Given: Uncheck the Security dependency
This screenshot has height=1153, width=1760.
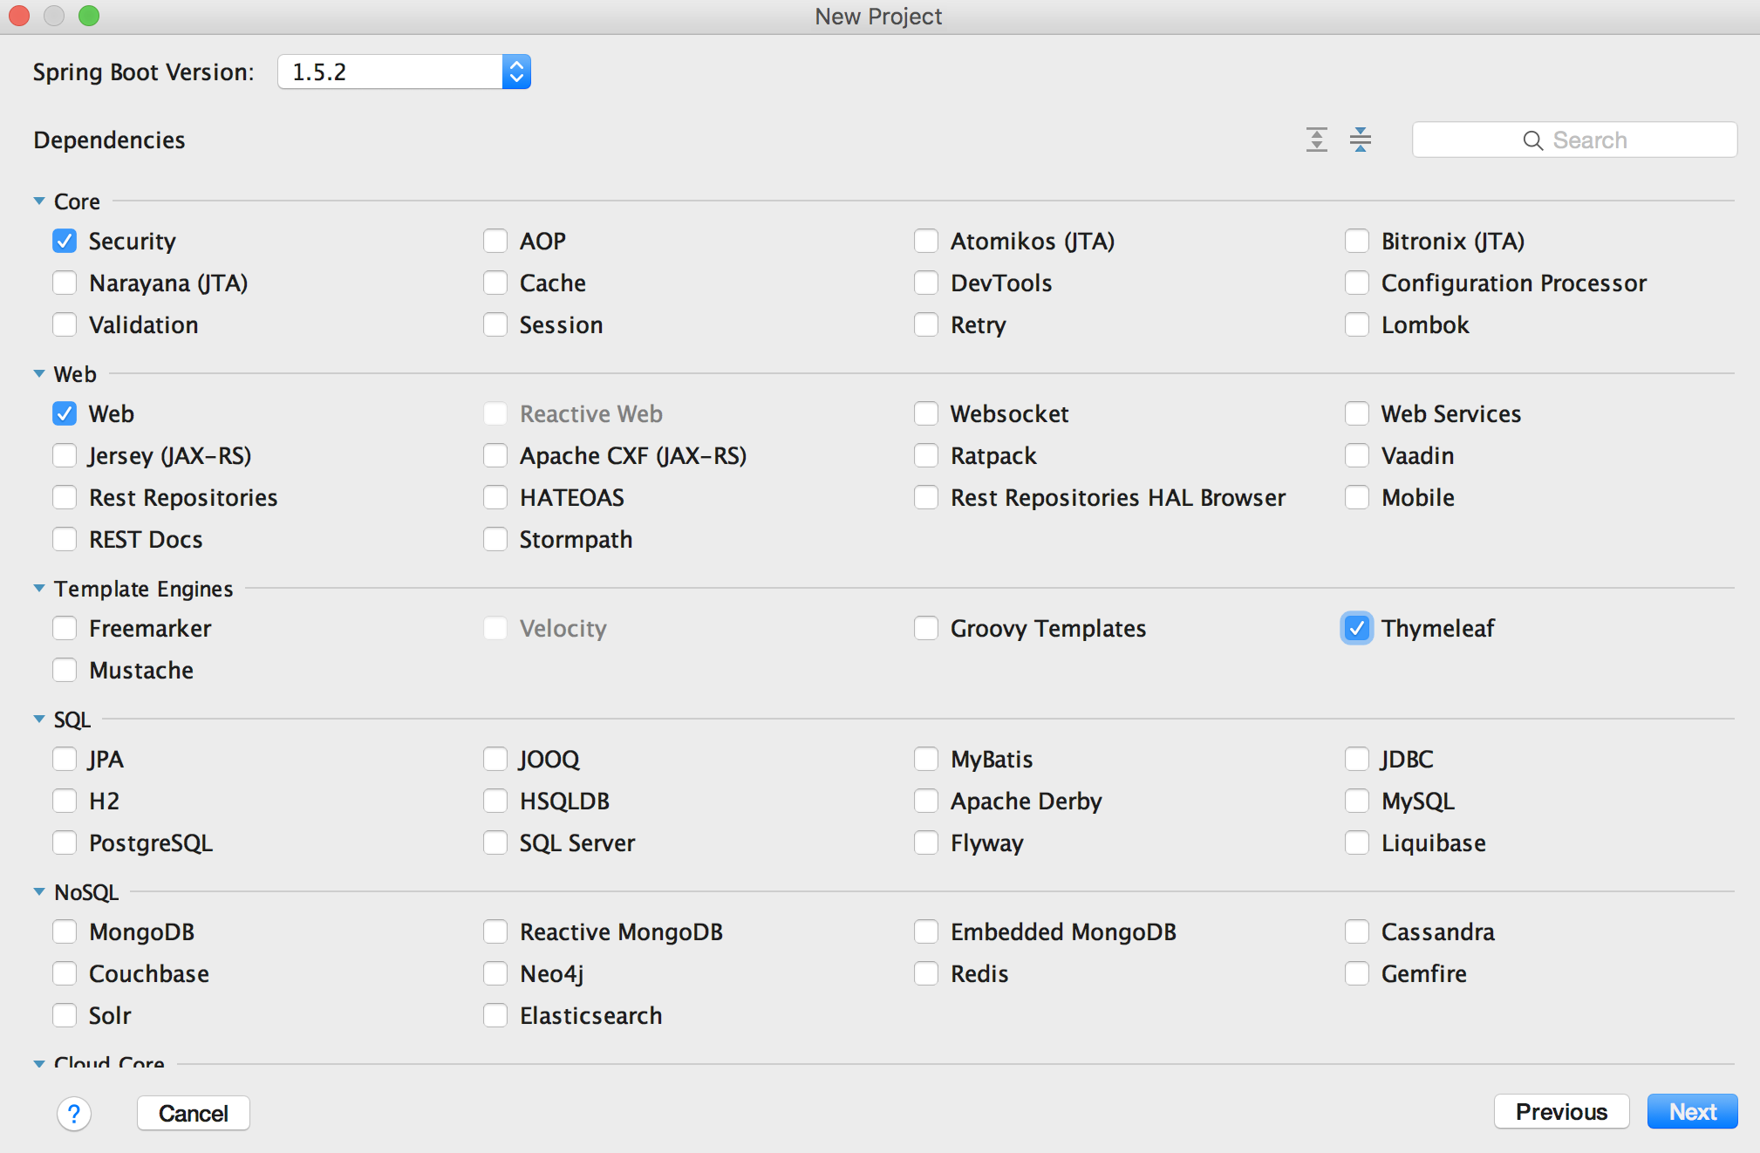Looking at the screenshot, I should coord(65,241).
